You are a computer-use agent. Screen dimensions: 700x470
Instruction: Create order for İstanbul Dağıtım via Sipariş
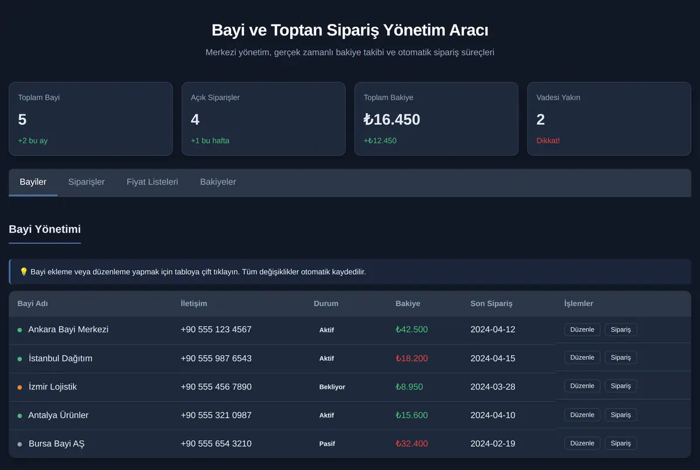pyautogui.click(x=621, y=357)
